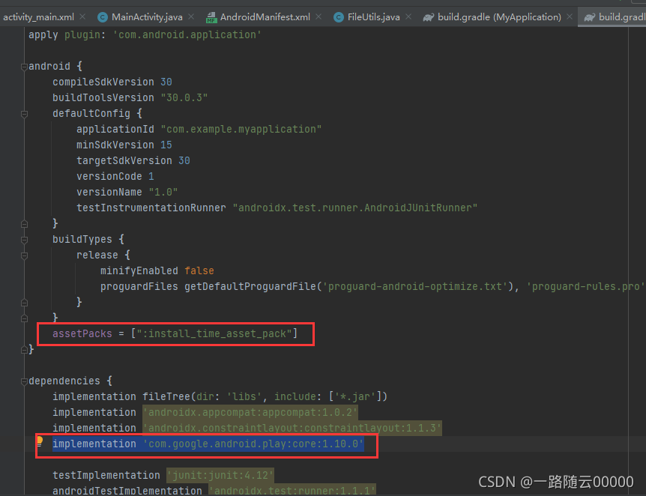Click the testImplementation junit:junit:4.12 line
Screen dimensions: 646x496
pos(163,475)
